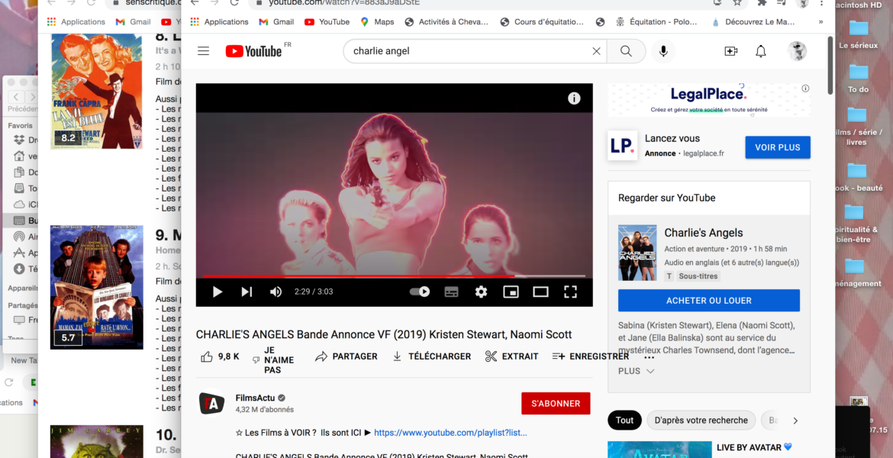Click TÉLÉCHARGER to download the video

tap(432, 356)
